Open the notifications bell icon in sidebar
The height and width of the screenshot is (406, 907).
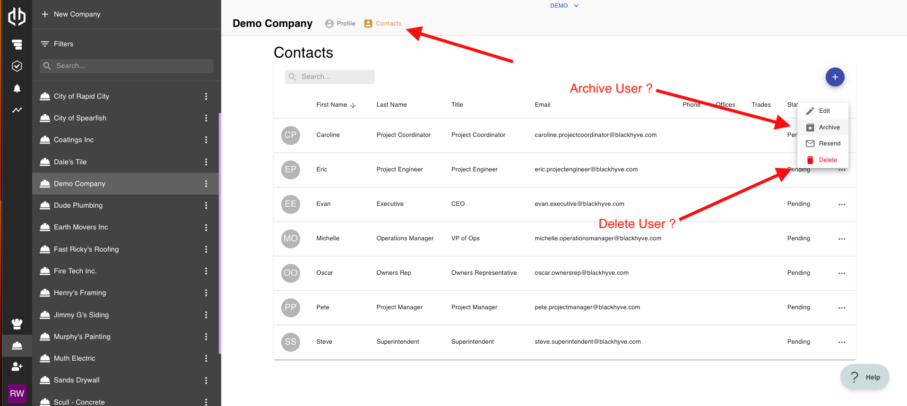pyautogui.click(x=17, y=88)
